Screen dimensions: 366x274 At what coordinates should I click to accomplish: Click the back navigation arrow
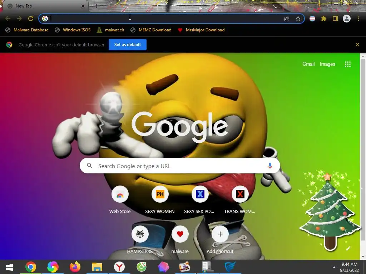(x=8, y=19)
